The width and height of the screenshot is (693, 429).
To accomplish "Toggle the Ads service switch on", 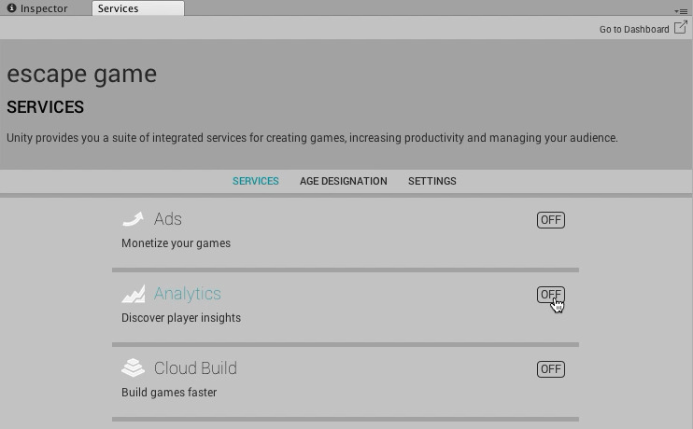I will 550,220.
